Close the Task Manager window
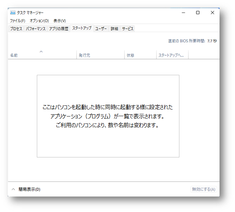Image resolution: width=235 pixels, height=212 pixels. point(213,13)
